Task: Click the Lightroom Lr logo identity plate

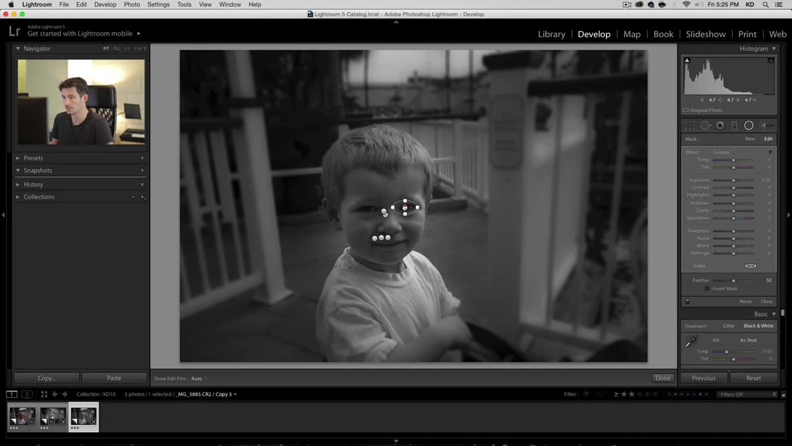Action: pyautogui.click(x=15, y=31)
